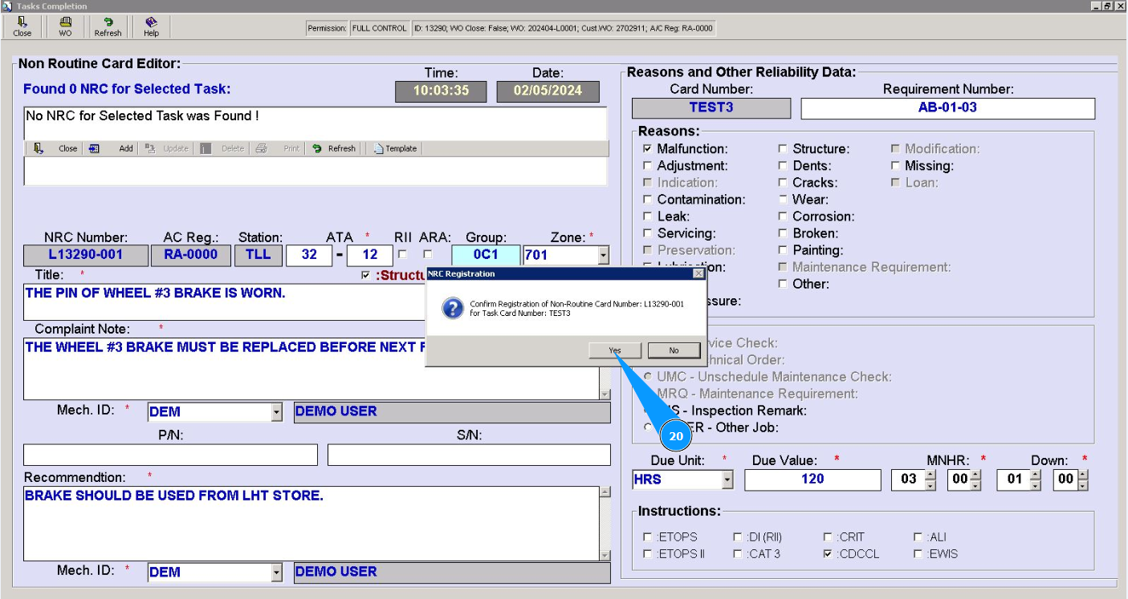The width and height of the screenshot is (1128, 599).
Task: Toggle the CDCCL instruction checkbox
Action: [828, 554]
